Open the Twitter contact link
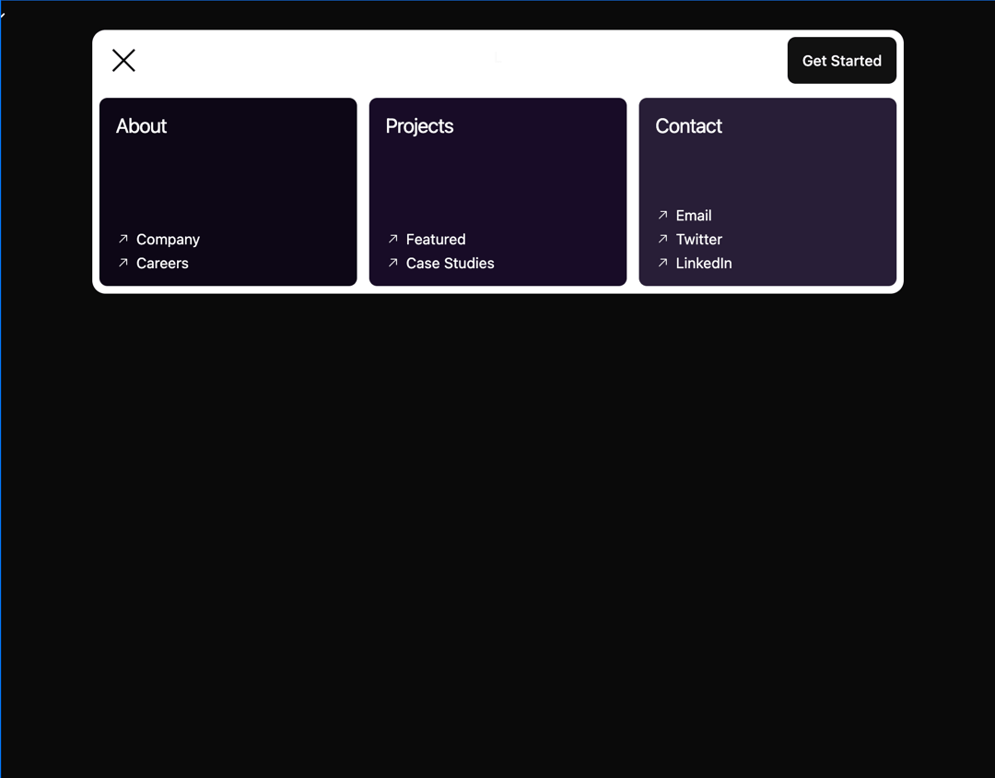Viewport: 995px width, 778px height. click(x=689, y=240)
